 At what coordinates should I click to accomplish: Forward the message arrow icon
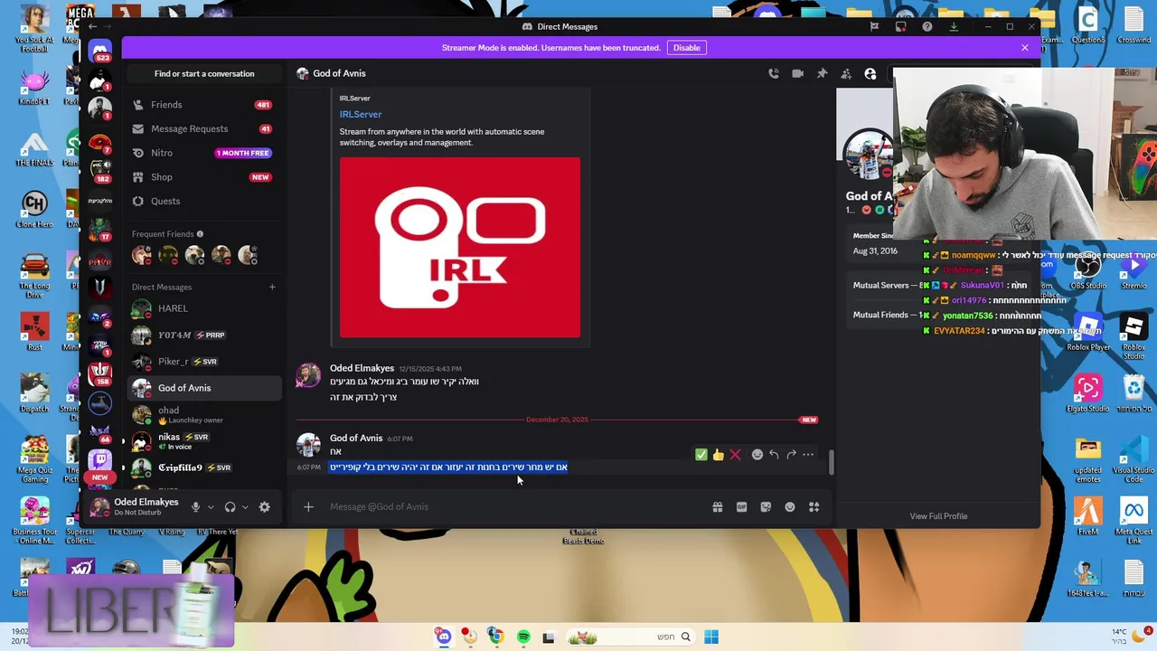(x=791, y=455)
